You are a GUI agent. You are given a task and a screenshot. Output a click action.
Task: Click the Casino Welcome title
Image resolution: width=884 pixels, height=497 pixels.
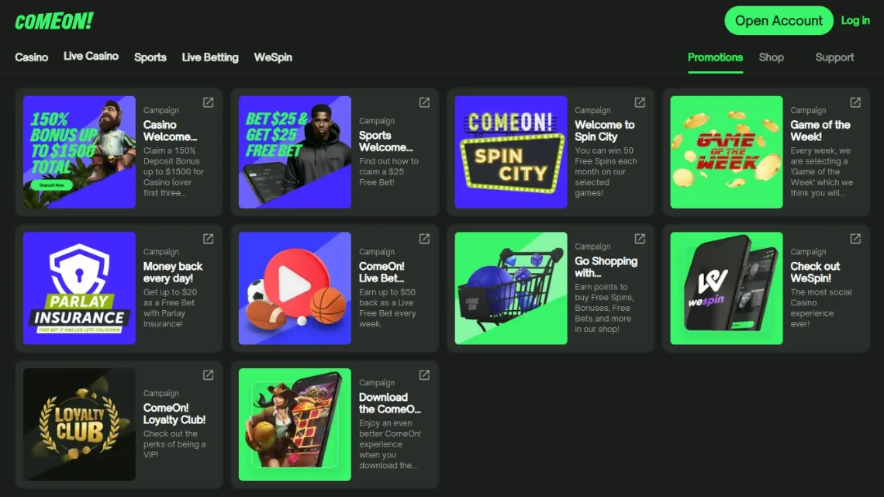click(170, 131)
